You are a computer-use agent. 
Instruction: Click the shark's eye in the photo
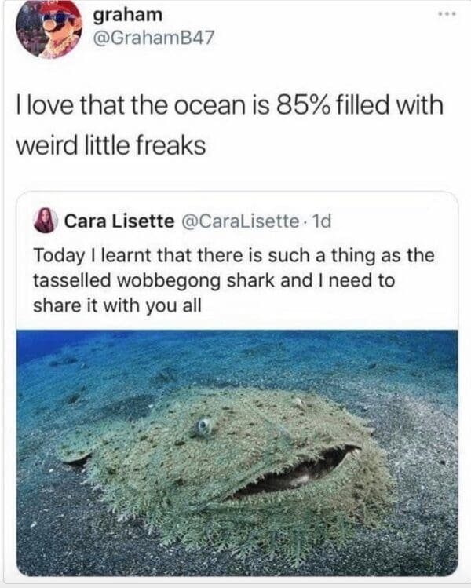pos(204,426)
